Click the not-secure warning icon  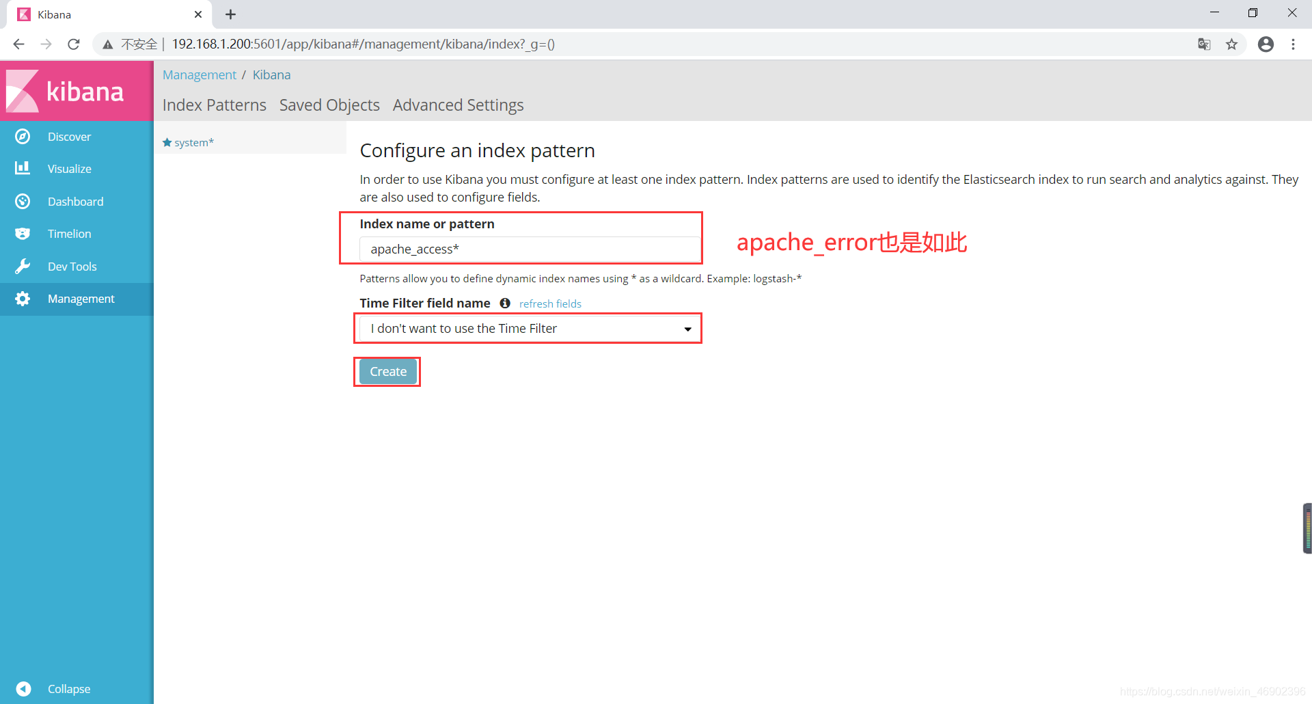tap(107, 44)
